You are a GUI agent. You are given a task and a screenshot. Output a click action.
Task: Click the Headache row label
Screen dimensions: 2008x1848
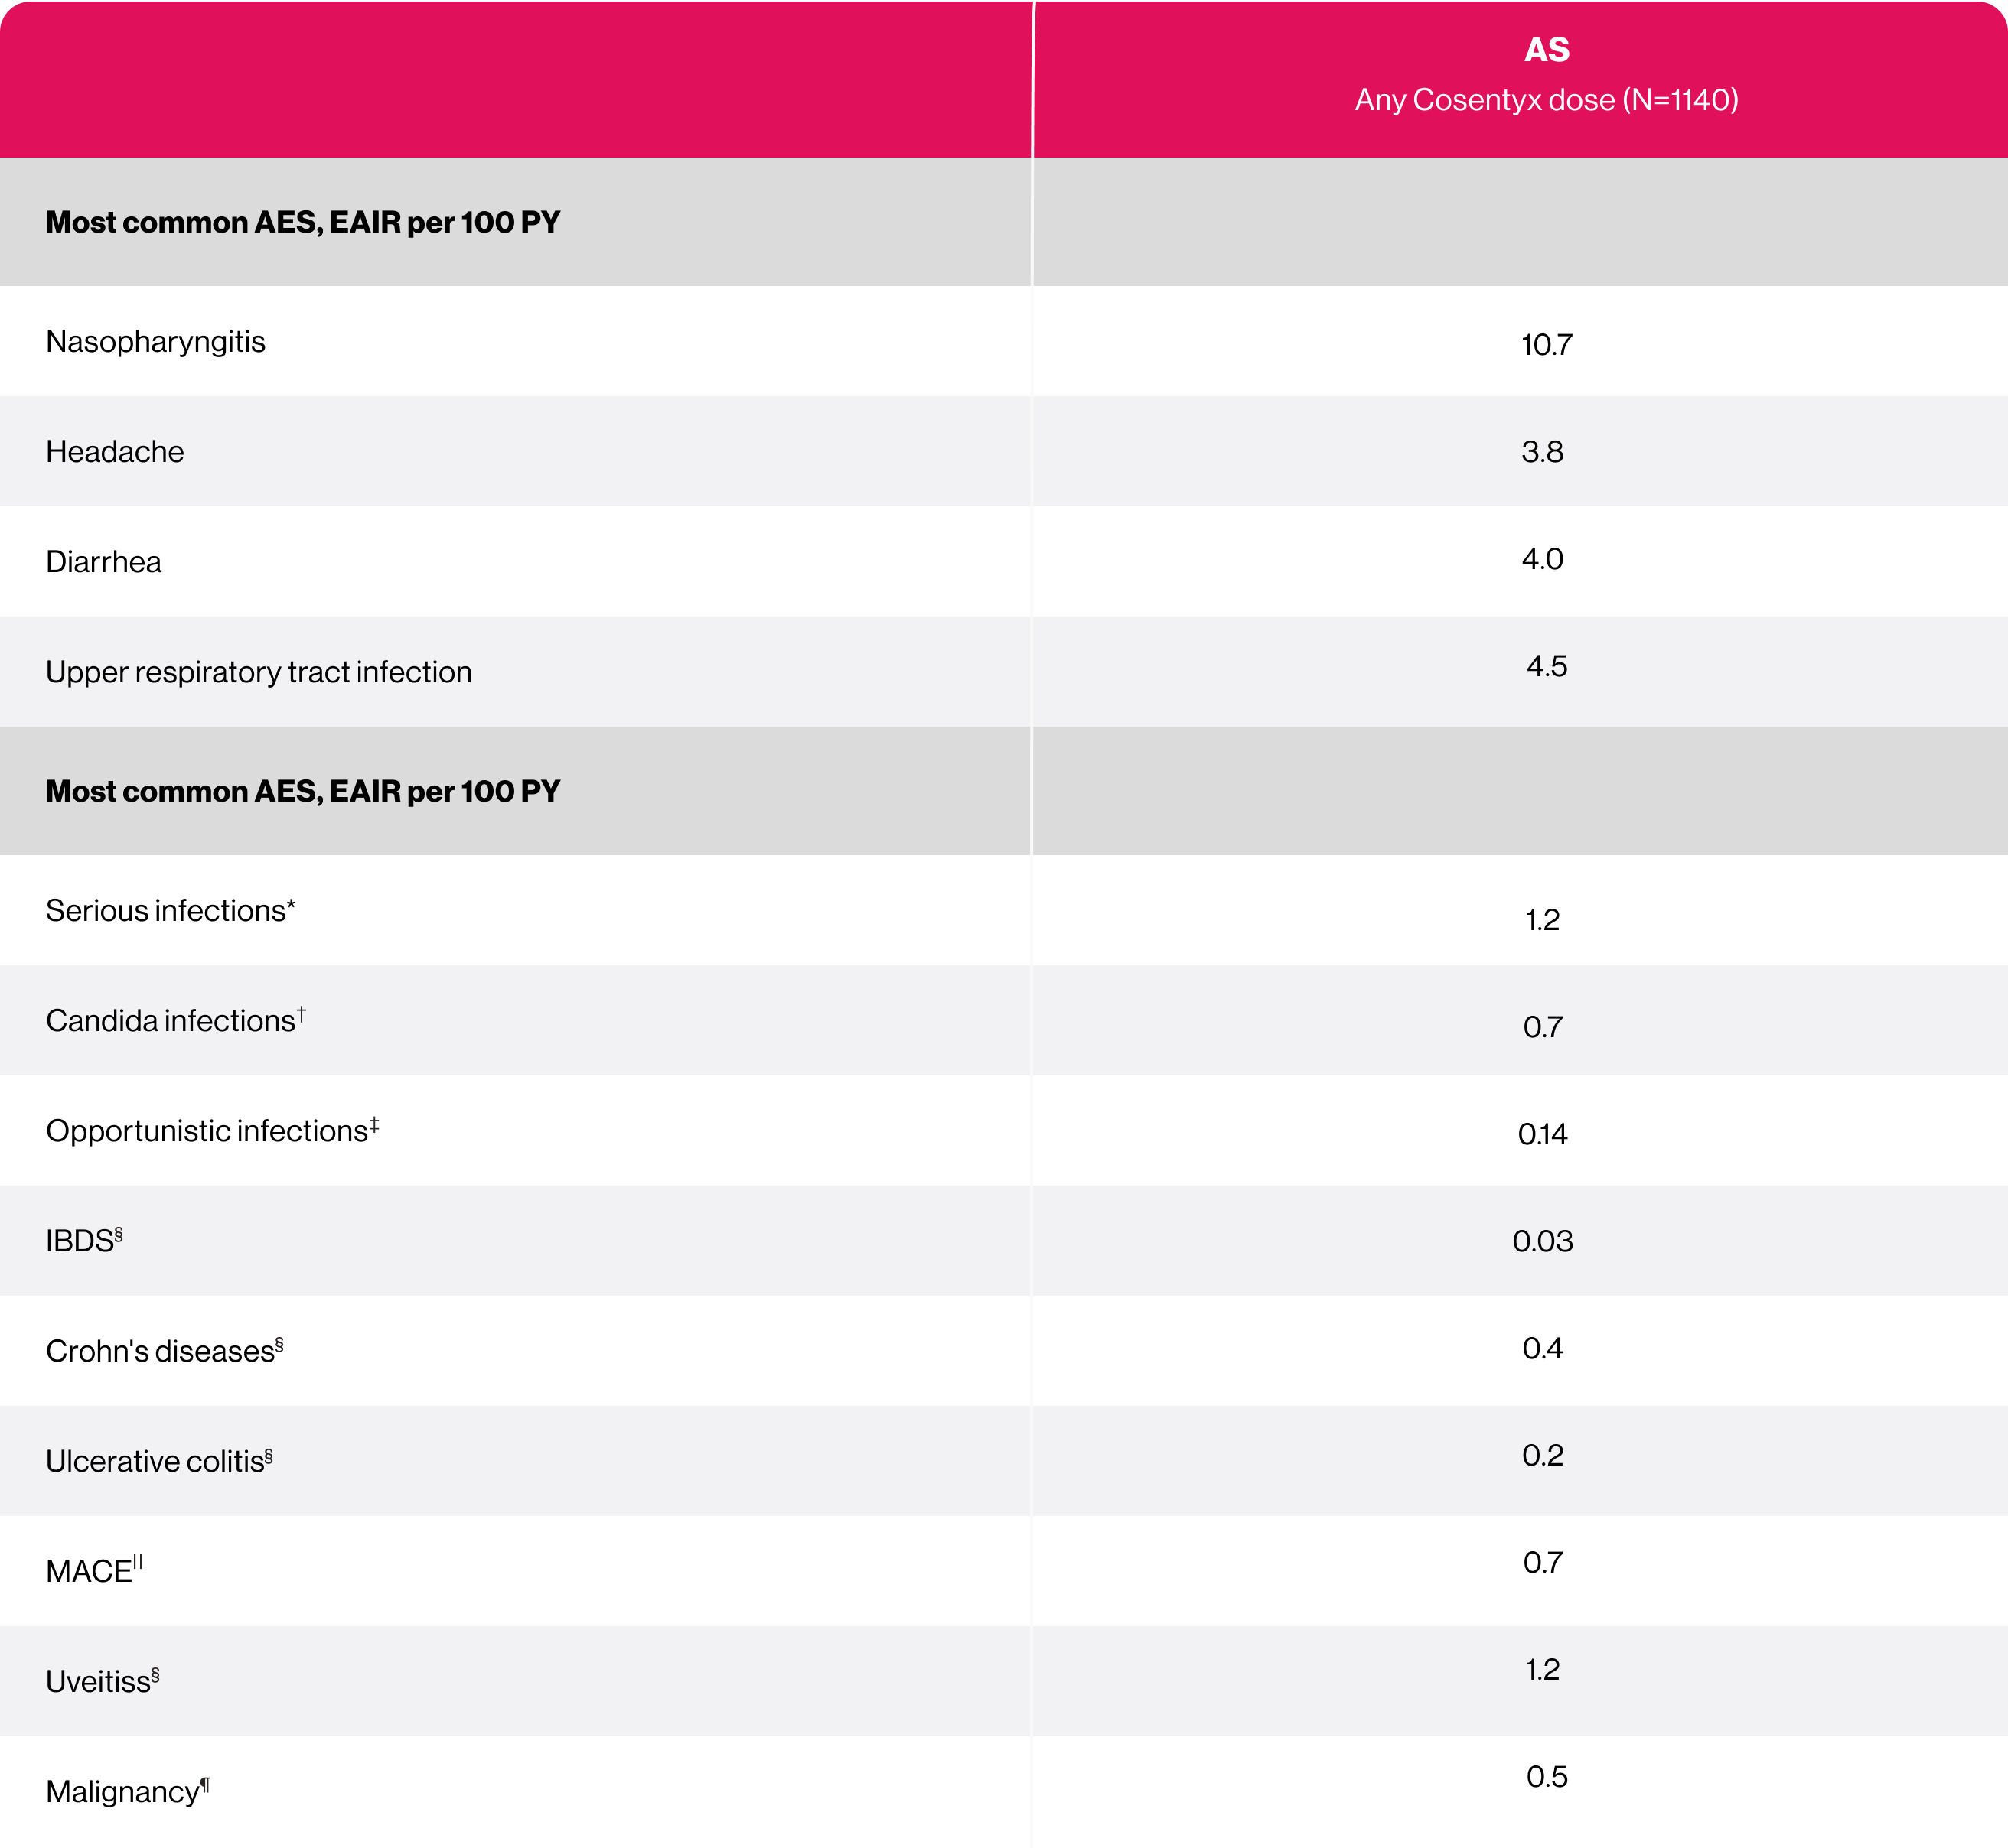pyautogui.click(x=115, y=452)
